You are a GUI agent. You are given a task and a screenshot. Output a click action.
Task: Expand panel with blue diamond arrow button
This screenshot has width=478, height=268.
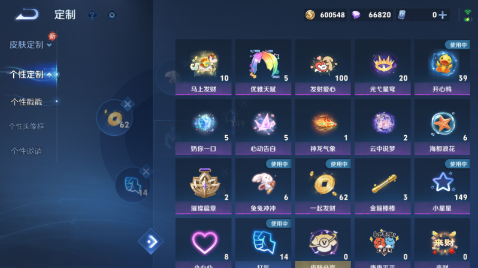pyautogui.click(x=151, y=242)
